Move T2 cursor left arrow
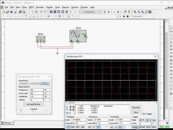Screen dimensions: 173x130 (71, 110)
